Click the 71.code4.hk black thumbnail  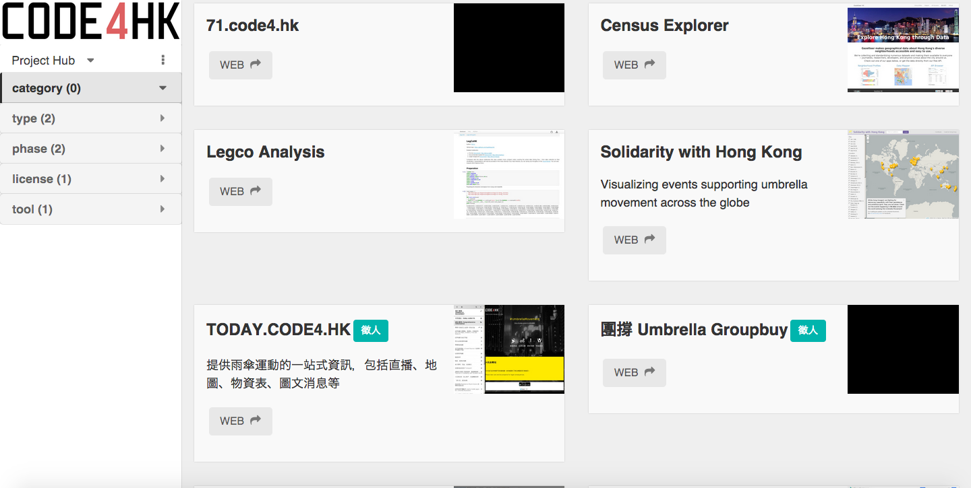click(509, 48)
